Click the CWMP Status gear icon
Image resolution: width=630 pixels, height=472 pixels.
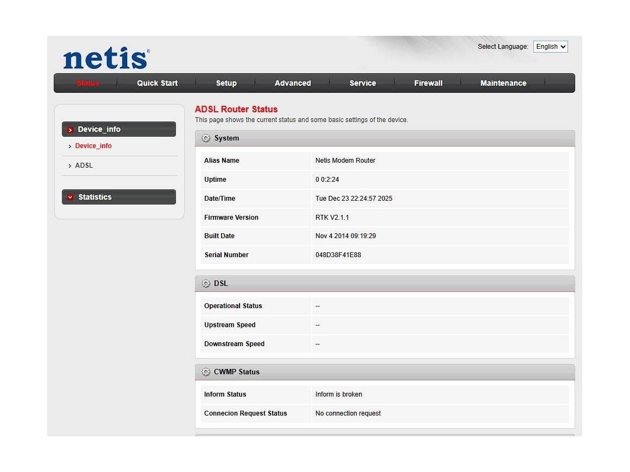[206, 372]
